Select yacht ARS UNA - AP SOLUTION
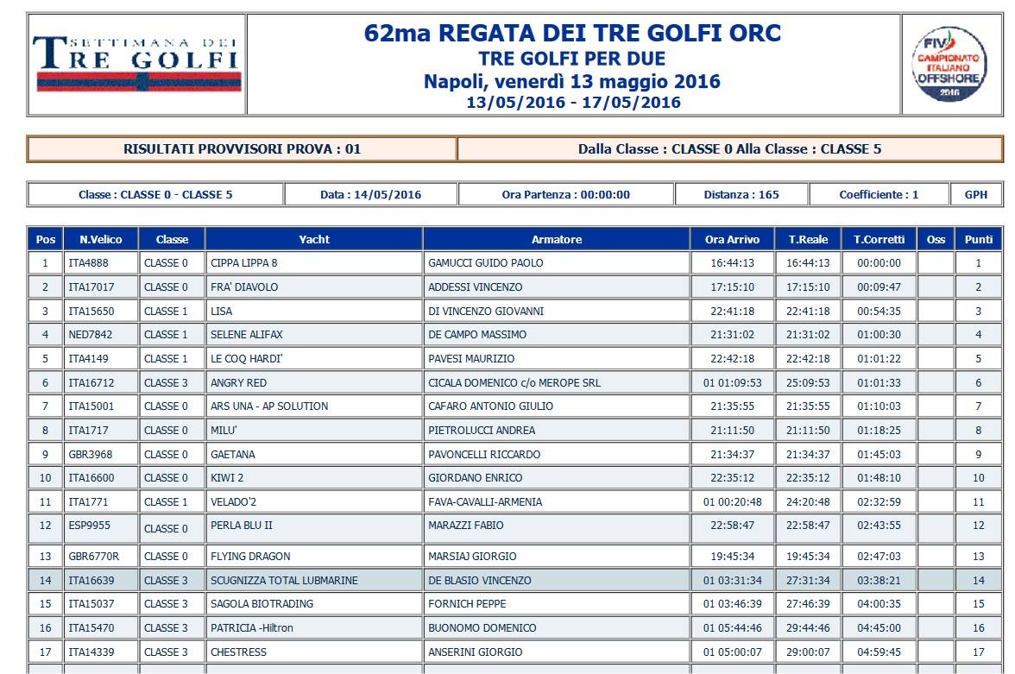The width and height of the screenshot is (1015, 674). tap(269, 406)
